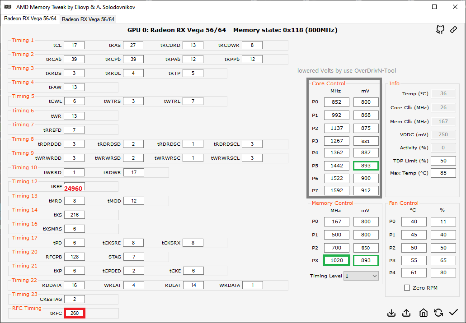466x323 pixels.
Task: Click Memory Control P3 MHz field
Action: coord(336,260)
